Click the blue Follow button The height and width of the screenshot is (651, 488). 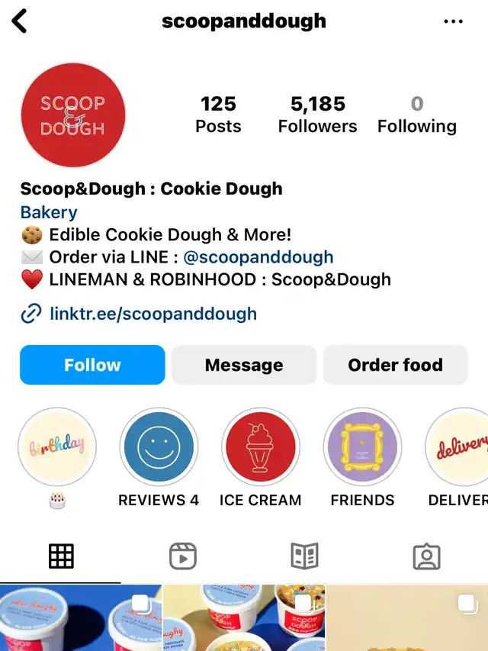pos(92,365)
